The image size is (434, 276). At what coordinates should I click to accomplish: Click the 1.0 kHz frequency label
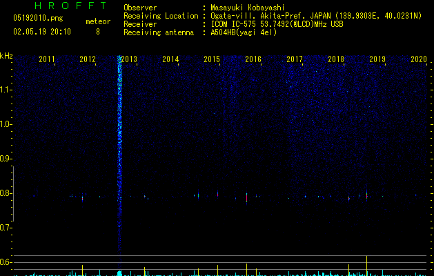coord(6,124)
